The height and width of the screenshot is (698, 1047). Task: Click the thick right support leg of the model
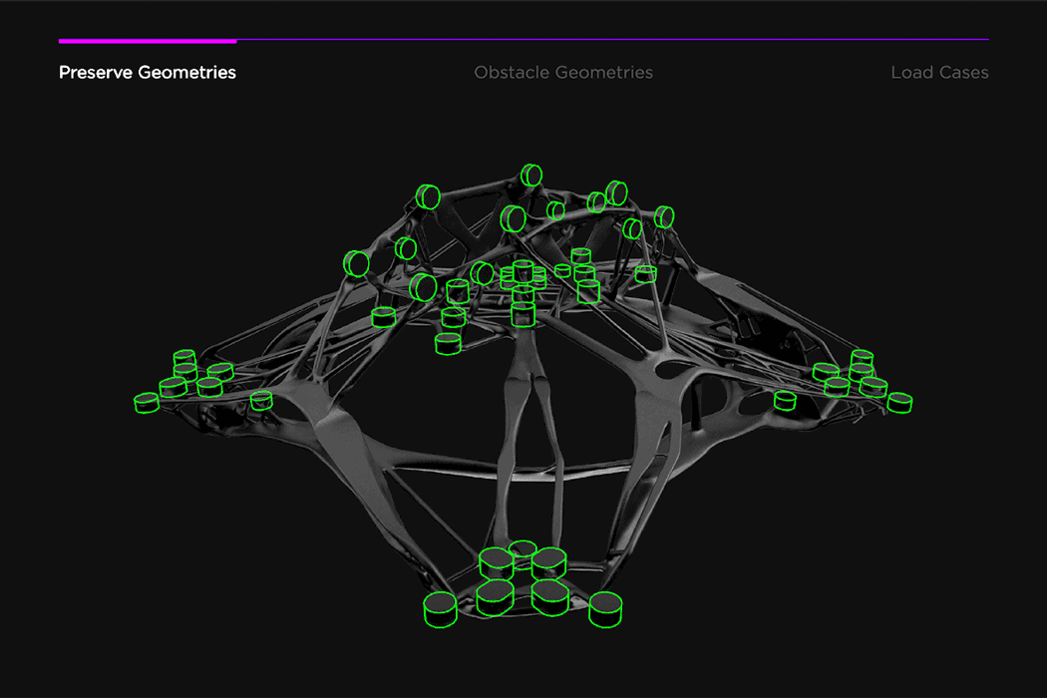[653, 439]
